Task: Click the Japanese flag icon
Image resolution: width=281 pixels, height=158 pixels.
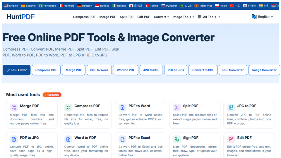Action: coord(131,6)
